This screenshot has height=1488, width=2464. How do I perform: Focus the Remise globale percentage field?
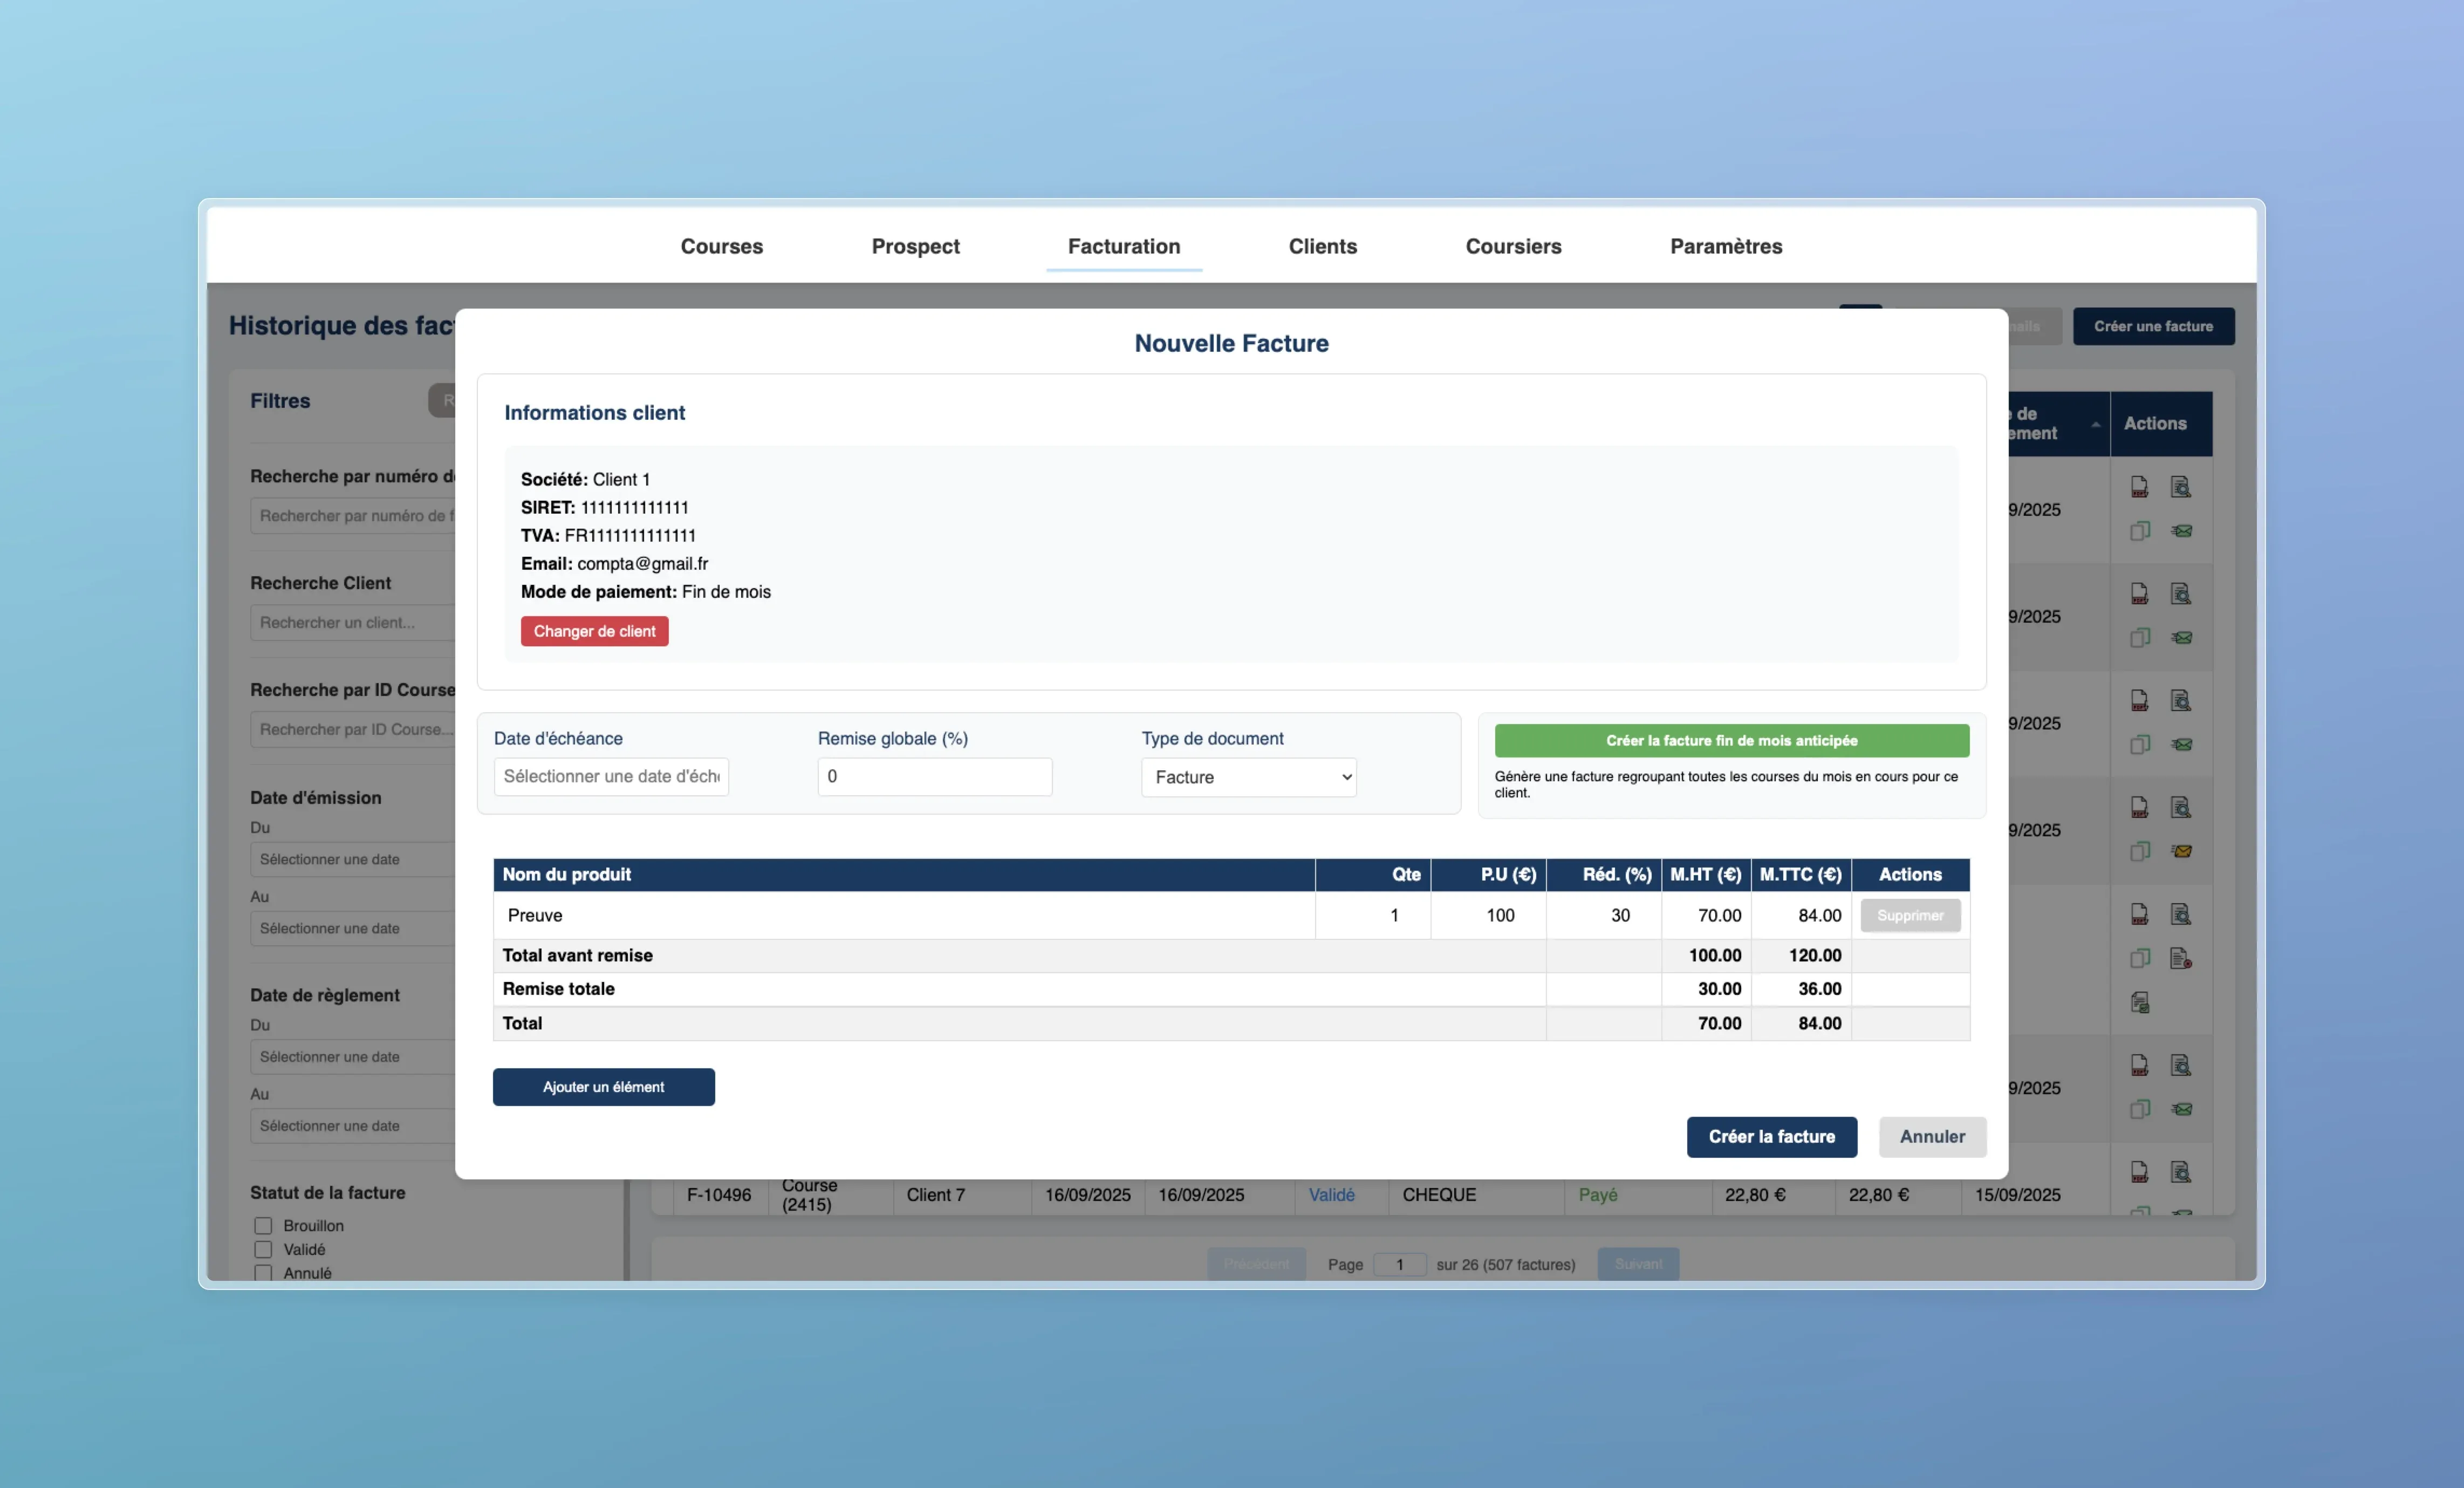[x=934, y=776]
